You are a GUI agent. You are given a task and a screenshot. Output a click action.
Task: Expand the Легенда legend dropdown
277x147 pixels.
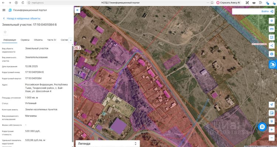pyautogui.click(x=107, y=143)
